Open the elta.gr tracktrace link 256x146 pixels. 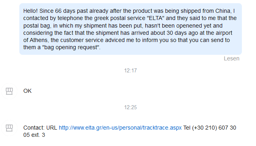[120, 128]
